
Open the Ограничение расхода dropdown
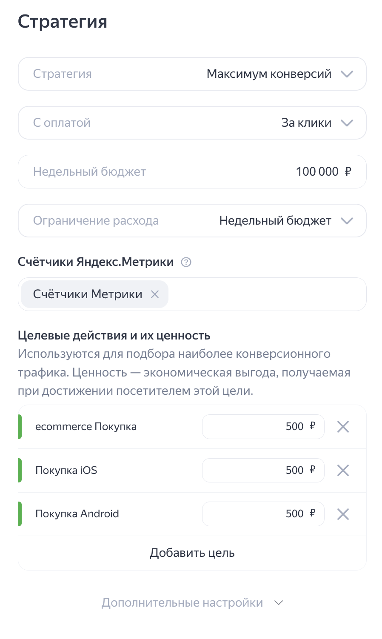tap(192, 221)
